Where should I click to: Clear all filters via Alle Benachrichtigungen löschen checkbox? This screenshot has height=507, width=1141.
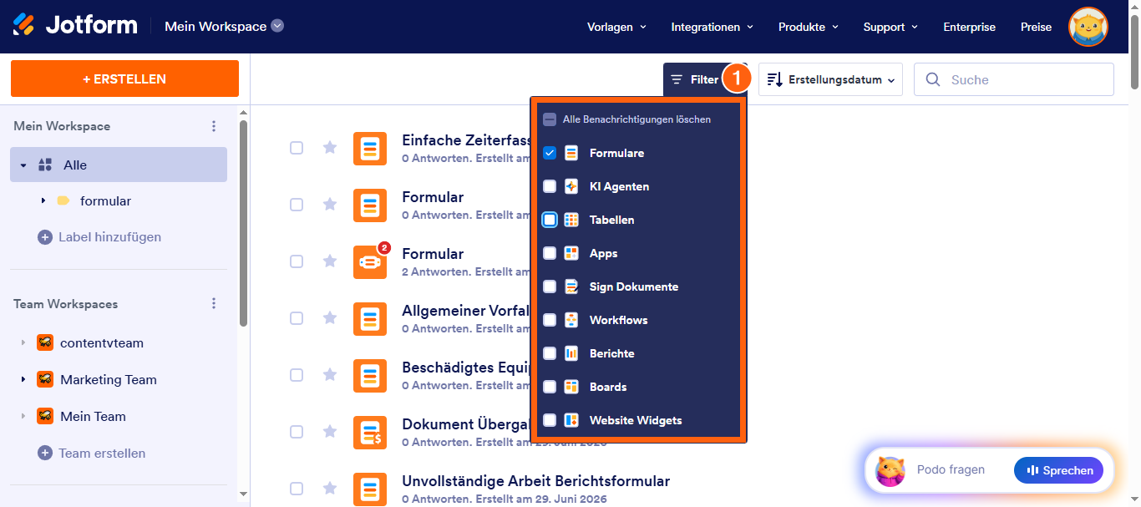coord(550,119)
